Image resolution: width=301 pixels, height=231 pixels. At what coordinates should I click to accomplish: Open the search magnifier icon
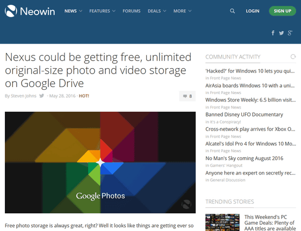coord(232,11)
